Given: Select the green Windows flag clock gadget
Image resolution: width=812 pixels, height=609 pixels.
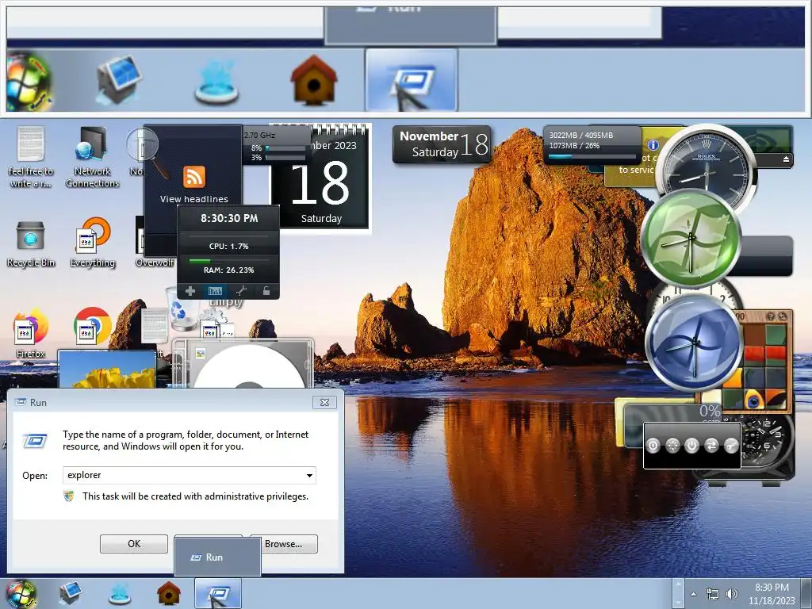Looking at the screenshot, I should [691, 239].
